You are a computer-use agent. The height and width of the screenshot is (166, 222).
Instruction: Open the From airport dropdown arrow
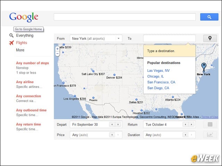pos(119,38)
